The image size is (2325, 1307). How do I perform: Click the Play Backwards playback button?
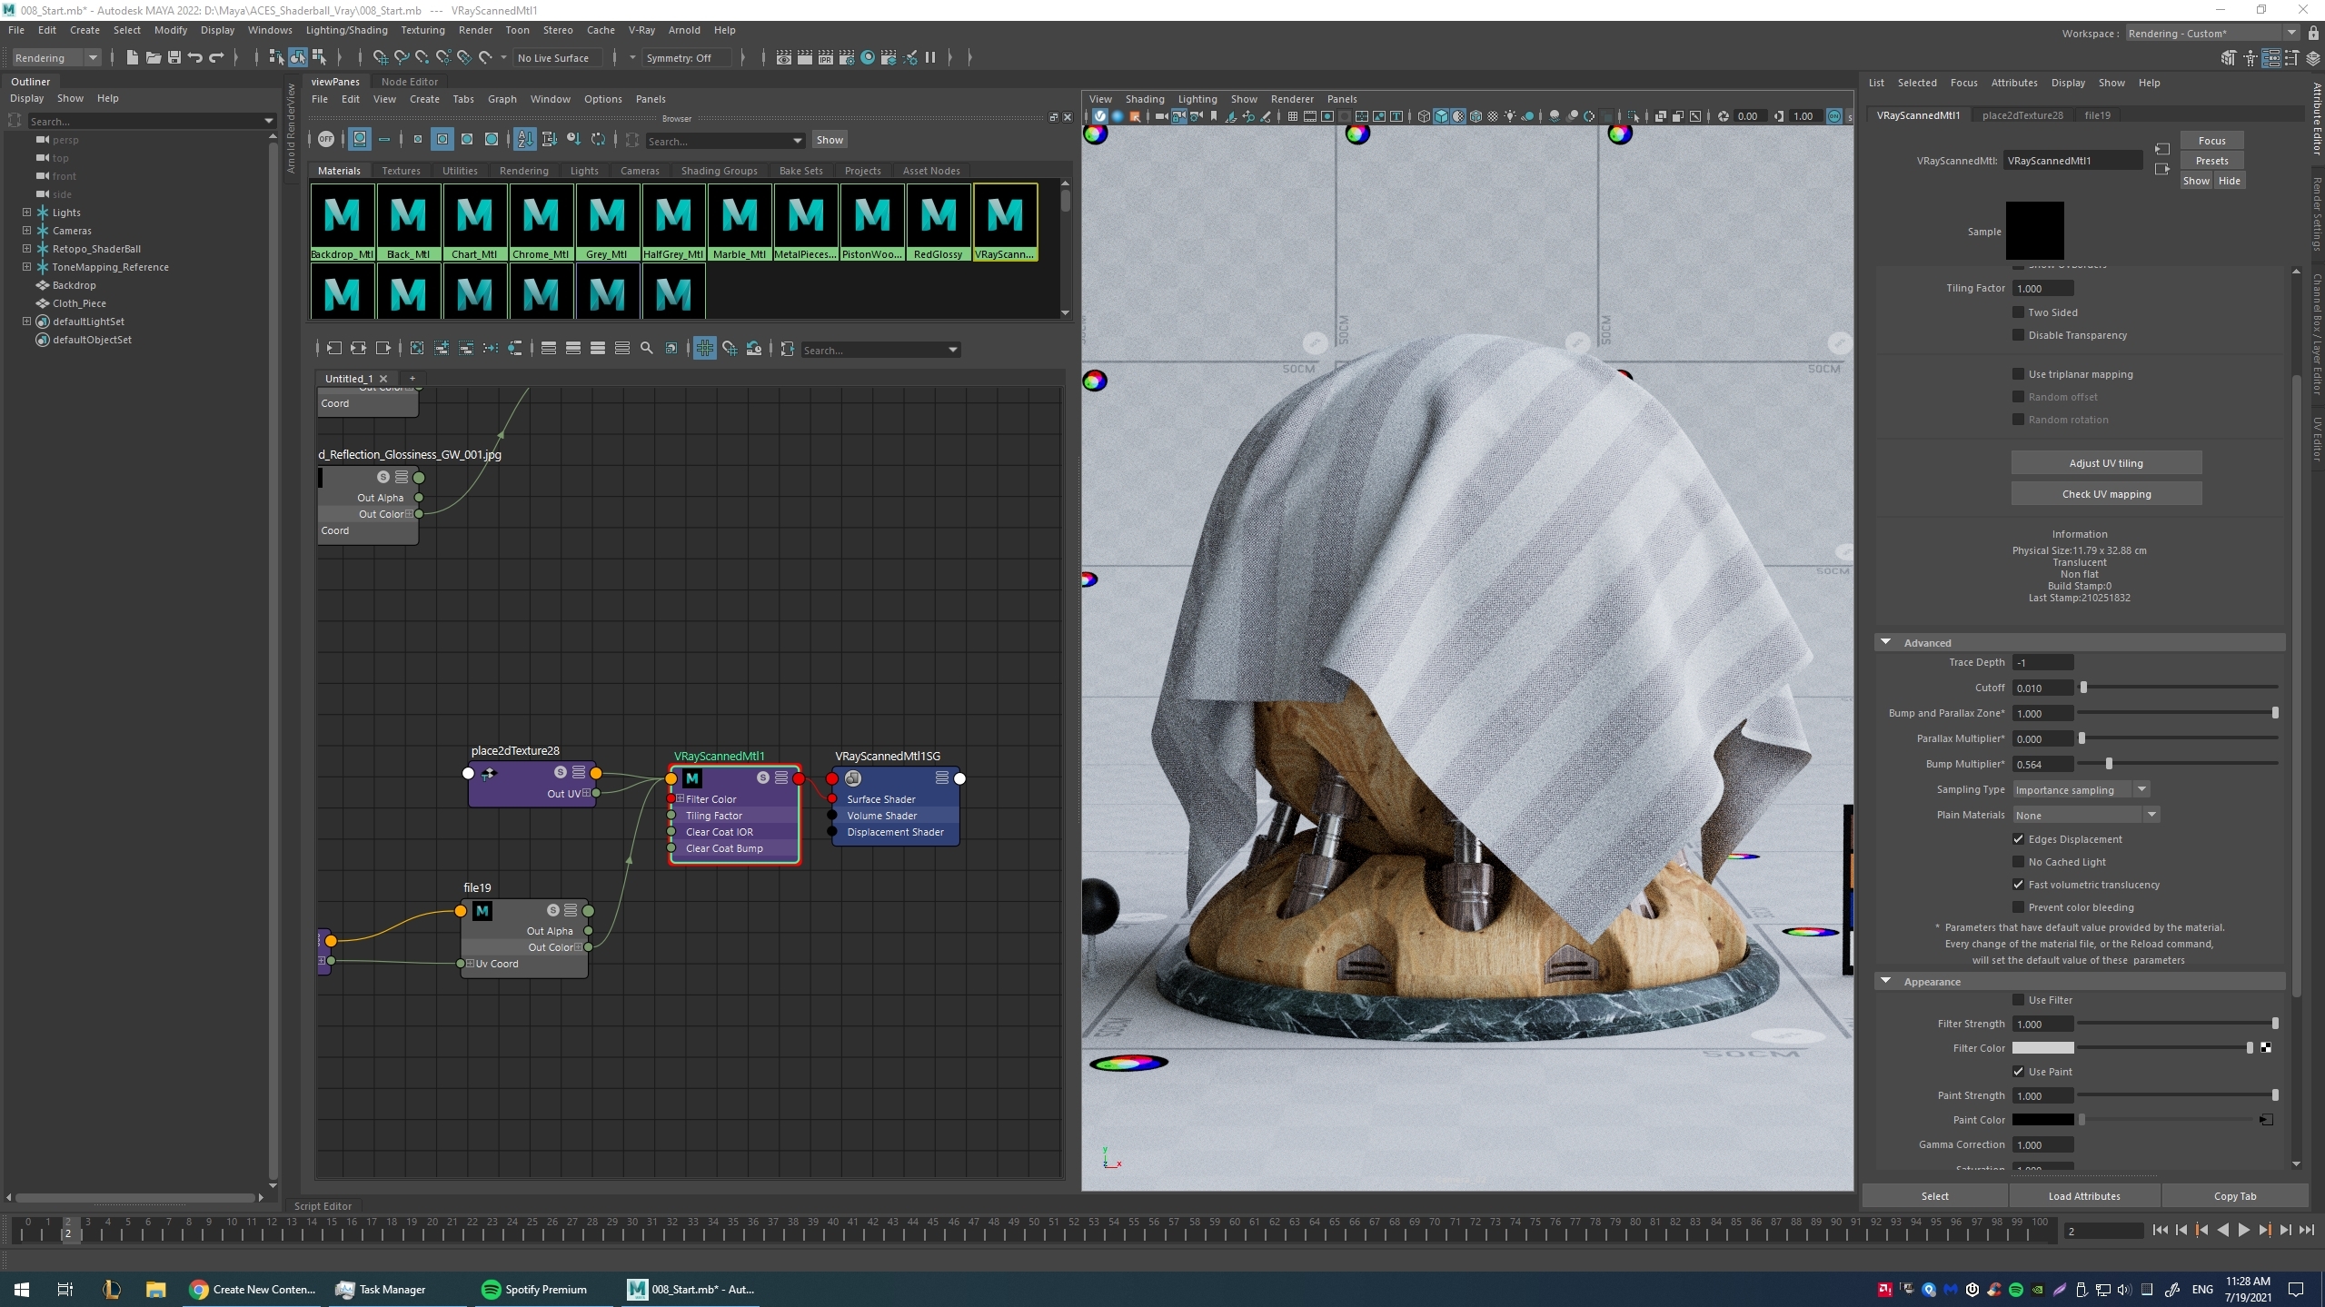[2222, 1230]
